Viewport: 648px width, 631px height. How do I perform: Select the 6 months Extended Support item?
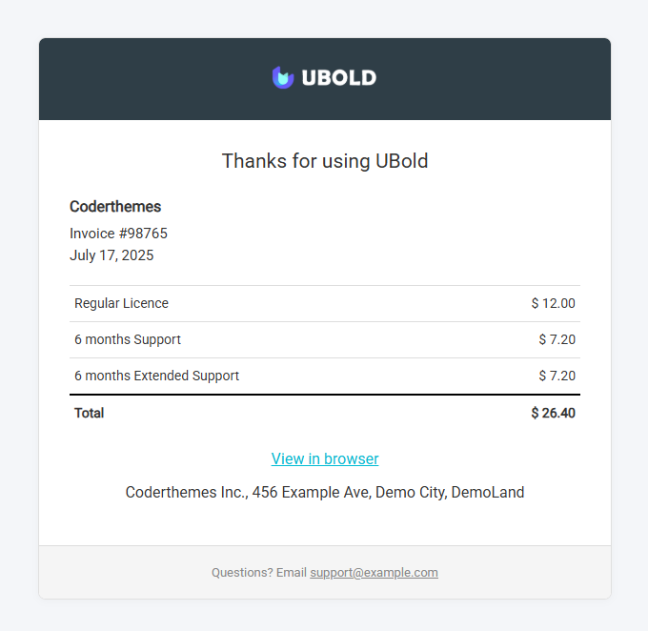click(156, 376)
